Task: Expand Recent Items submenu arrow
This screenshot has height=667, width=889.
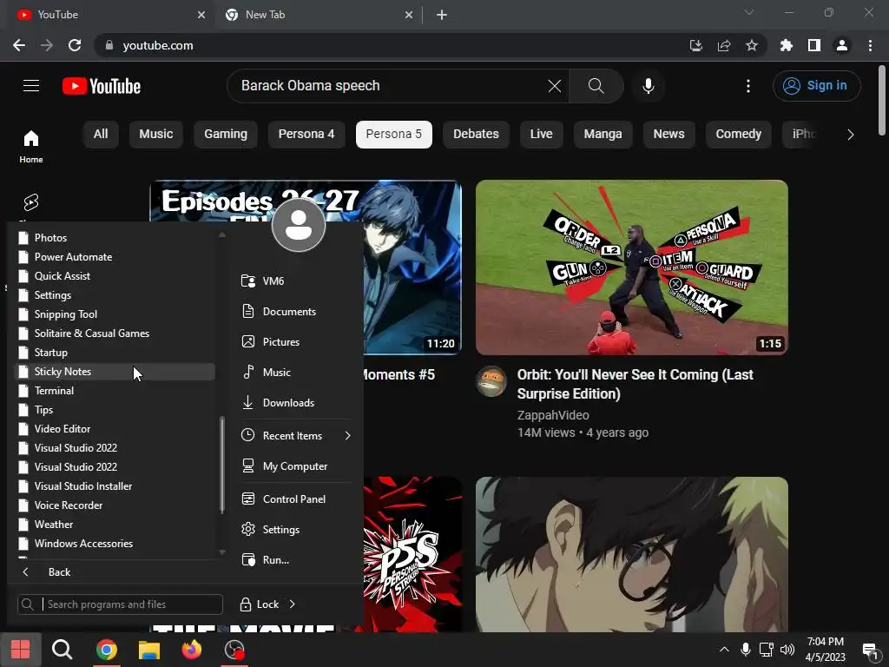Action: 347,436
